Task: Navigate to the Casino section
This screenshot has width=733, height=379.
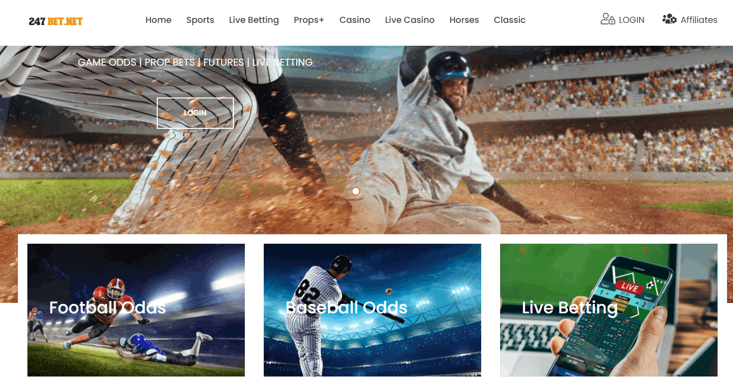Action: click(x=355, y=20)
